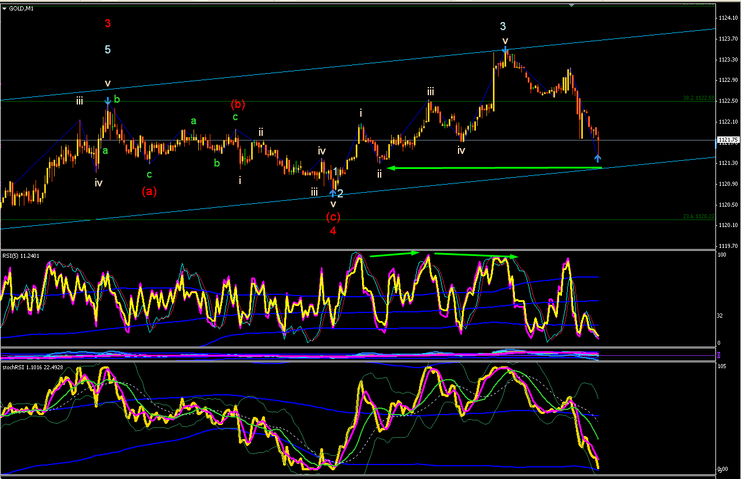Click the 1122.10 price scale value
This screenshot has width=741, height=479.
(729, 121)
